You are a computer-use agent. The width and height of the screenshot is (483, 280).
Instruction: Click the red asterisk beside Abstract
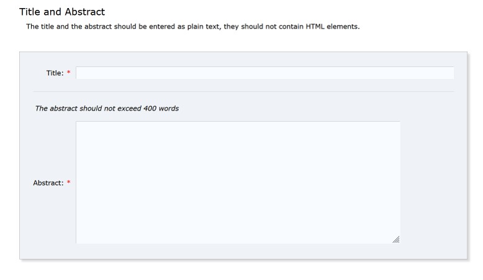(69, 183)
